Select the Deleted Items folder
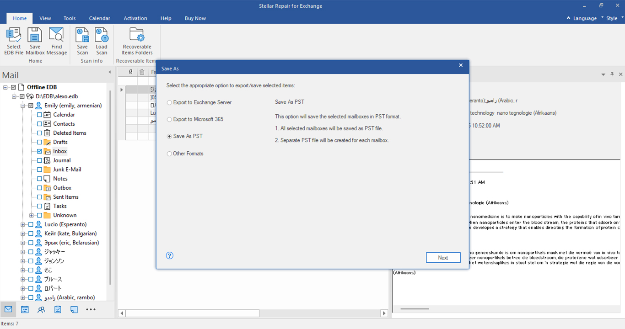The width and height of the screenshot is (625, 329). click(70, 133)
